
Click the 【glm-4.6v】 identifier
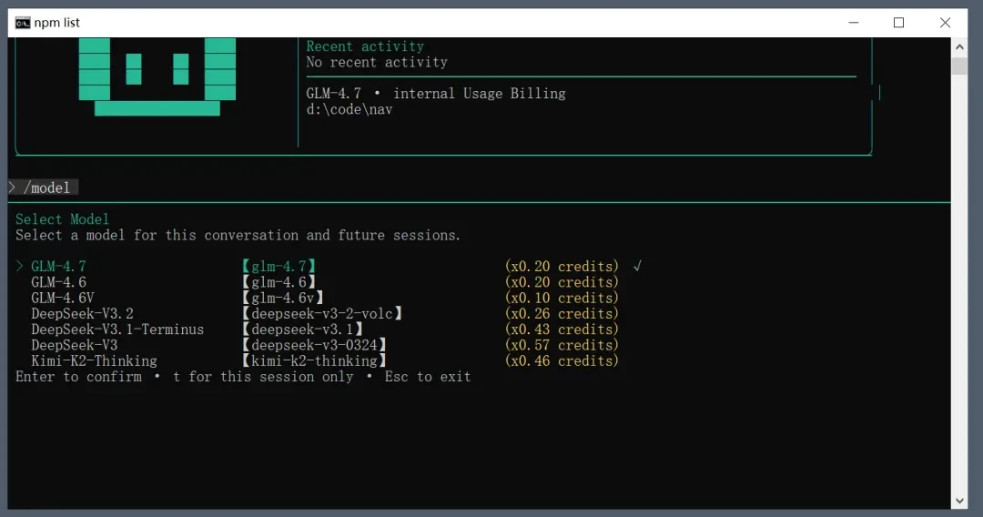point(283,298)
